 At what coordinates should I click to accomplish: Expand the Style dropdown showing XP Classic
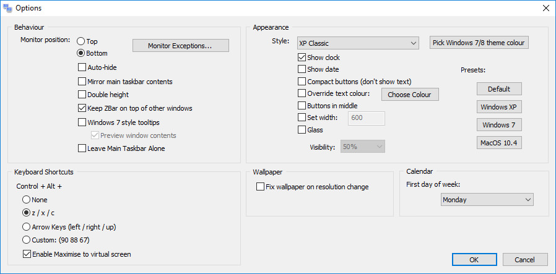[358, 43]
